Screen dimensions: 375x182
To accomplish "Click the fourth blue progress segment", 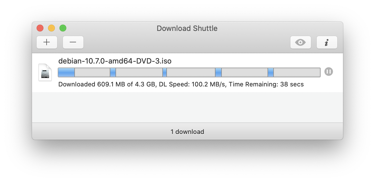I will coord(218,72).
